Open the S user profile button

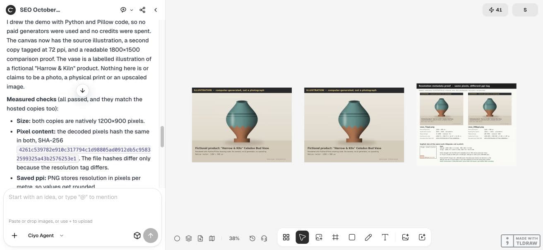tap(525, 10)
